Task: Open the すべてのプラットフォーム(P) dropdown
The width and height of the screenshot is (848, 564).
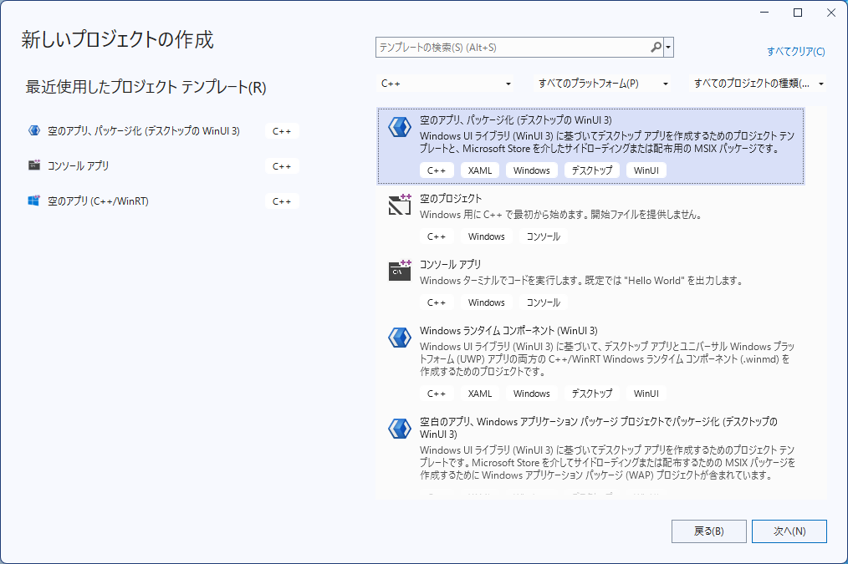Action: click(x=603, y=84)
